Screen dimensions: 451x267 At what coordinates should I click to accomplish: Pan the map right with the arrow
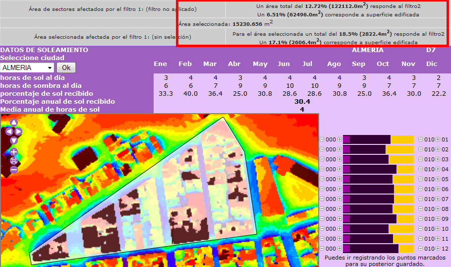19,132
